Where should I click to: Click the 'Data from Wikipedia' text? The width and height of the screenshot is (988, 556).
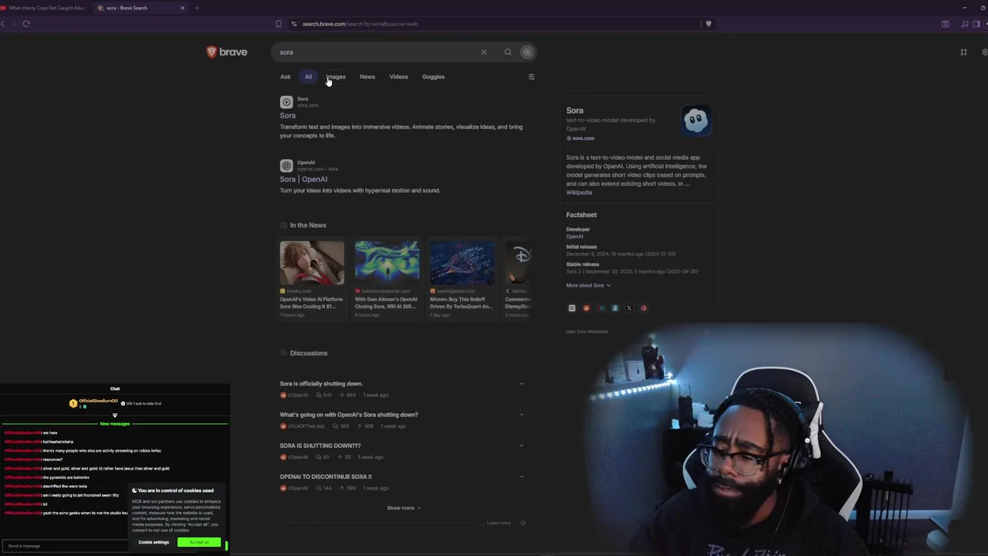click(x=587, y=331)
